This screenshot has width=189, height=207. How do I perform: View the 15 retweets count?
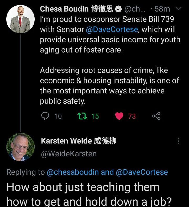95,116
